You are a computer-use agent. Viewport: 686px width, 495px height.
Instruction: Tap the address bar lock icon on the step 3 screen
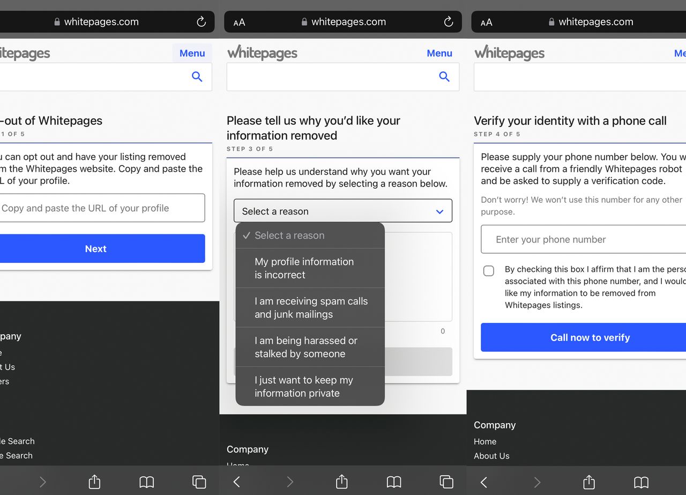304,22
